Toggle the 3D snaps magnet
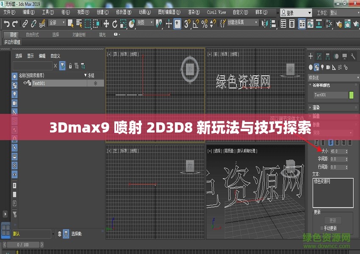Viewport: 360px width, 254px height. tap(187, 24)
